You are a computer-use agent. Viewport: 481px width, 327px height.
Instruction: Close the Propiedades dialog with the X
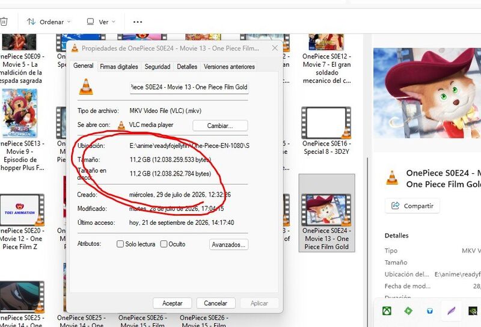click(x=275, y=48)
